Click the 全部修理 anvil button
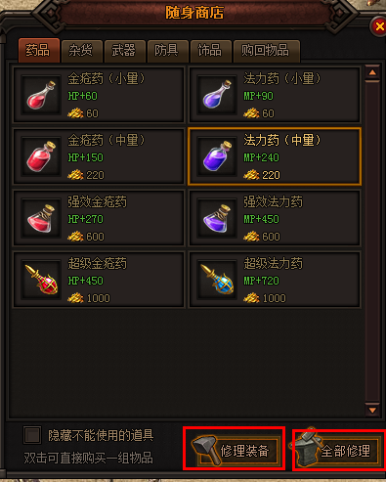The image size is (386, 482). coord(337,450)
